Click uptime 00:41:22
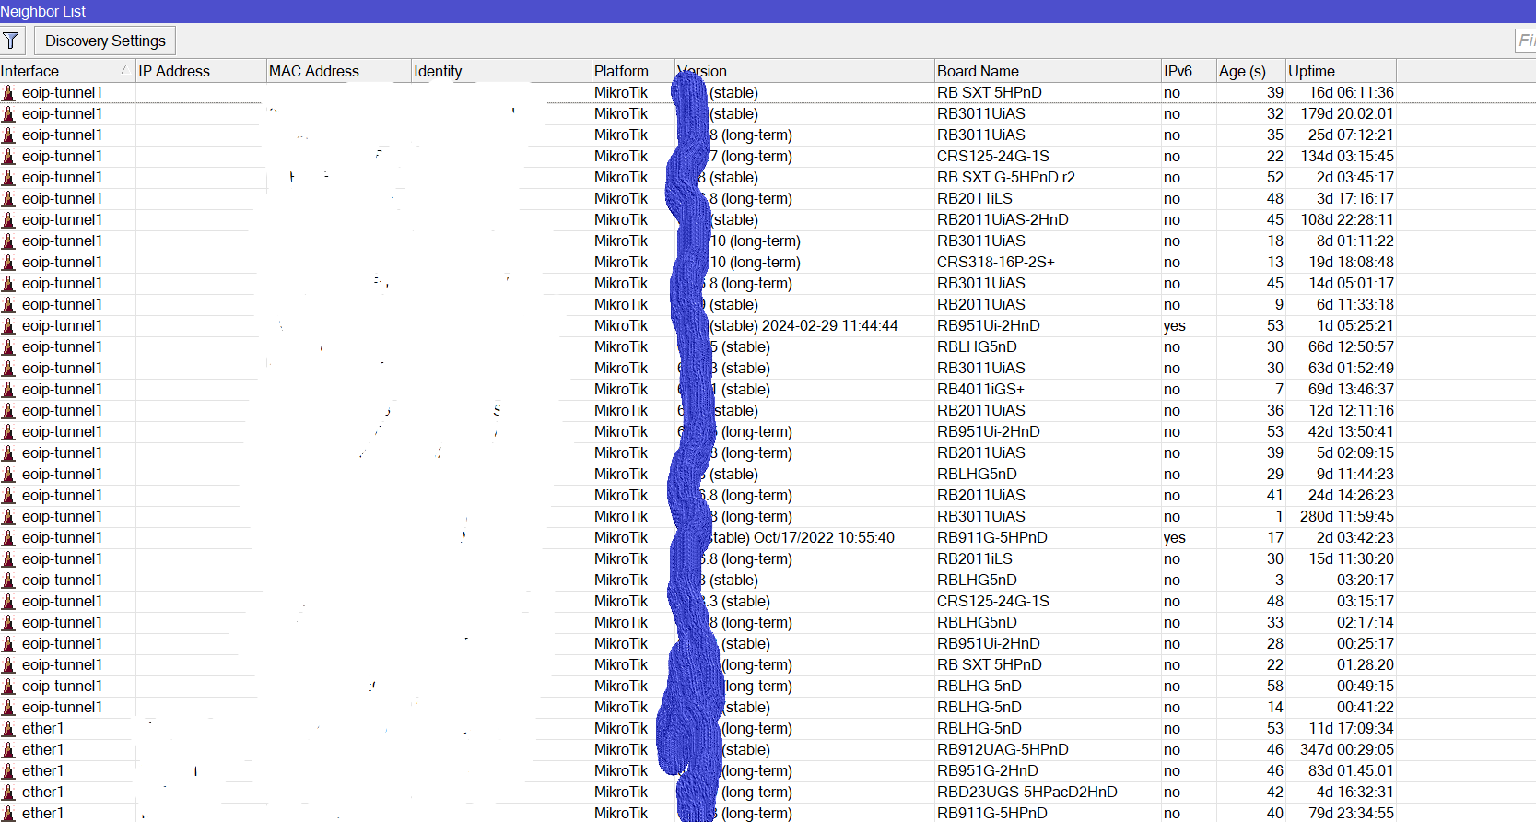The height and width of the screenshot is (822, 1536). click(x=1366, y=707)
